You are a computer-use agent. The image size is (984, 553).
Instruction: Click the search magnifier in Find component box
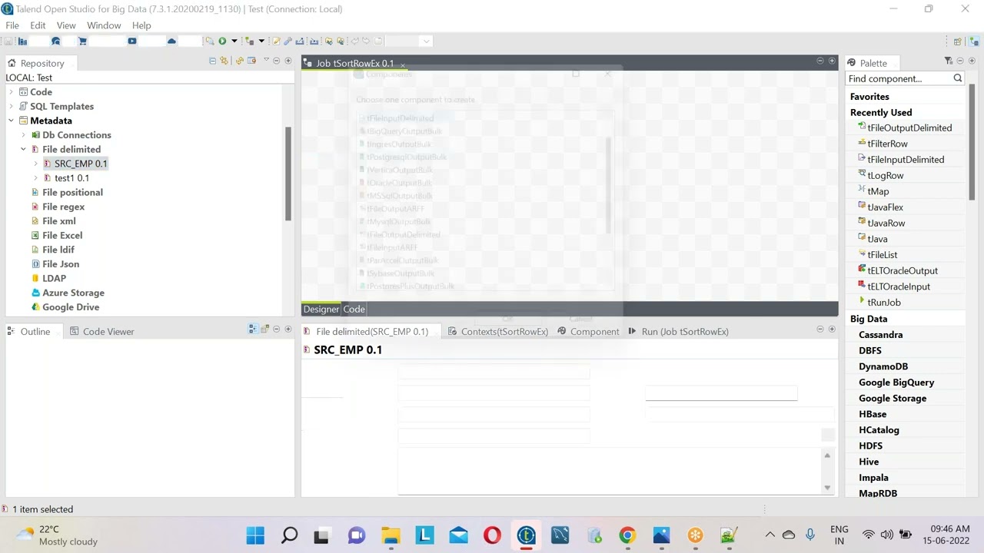(x=958, y=78)
